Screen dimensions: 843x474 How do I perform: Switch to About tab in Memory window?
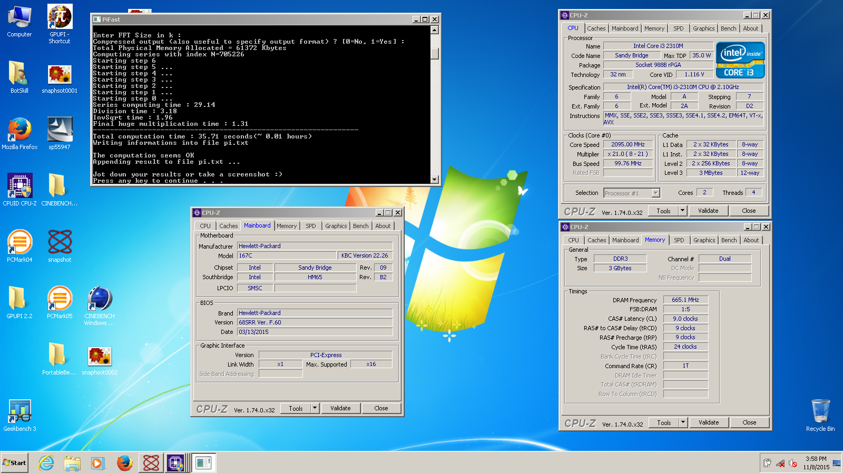point(751,240)
